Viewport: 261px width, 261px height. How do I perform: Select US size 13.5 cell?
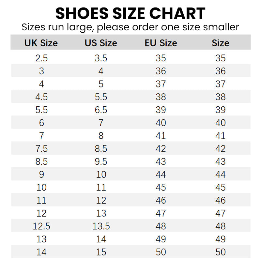pos(101,226)
